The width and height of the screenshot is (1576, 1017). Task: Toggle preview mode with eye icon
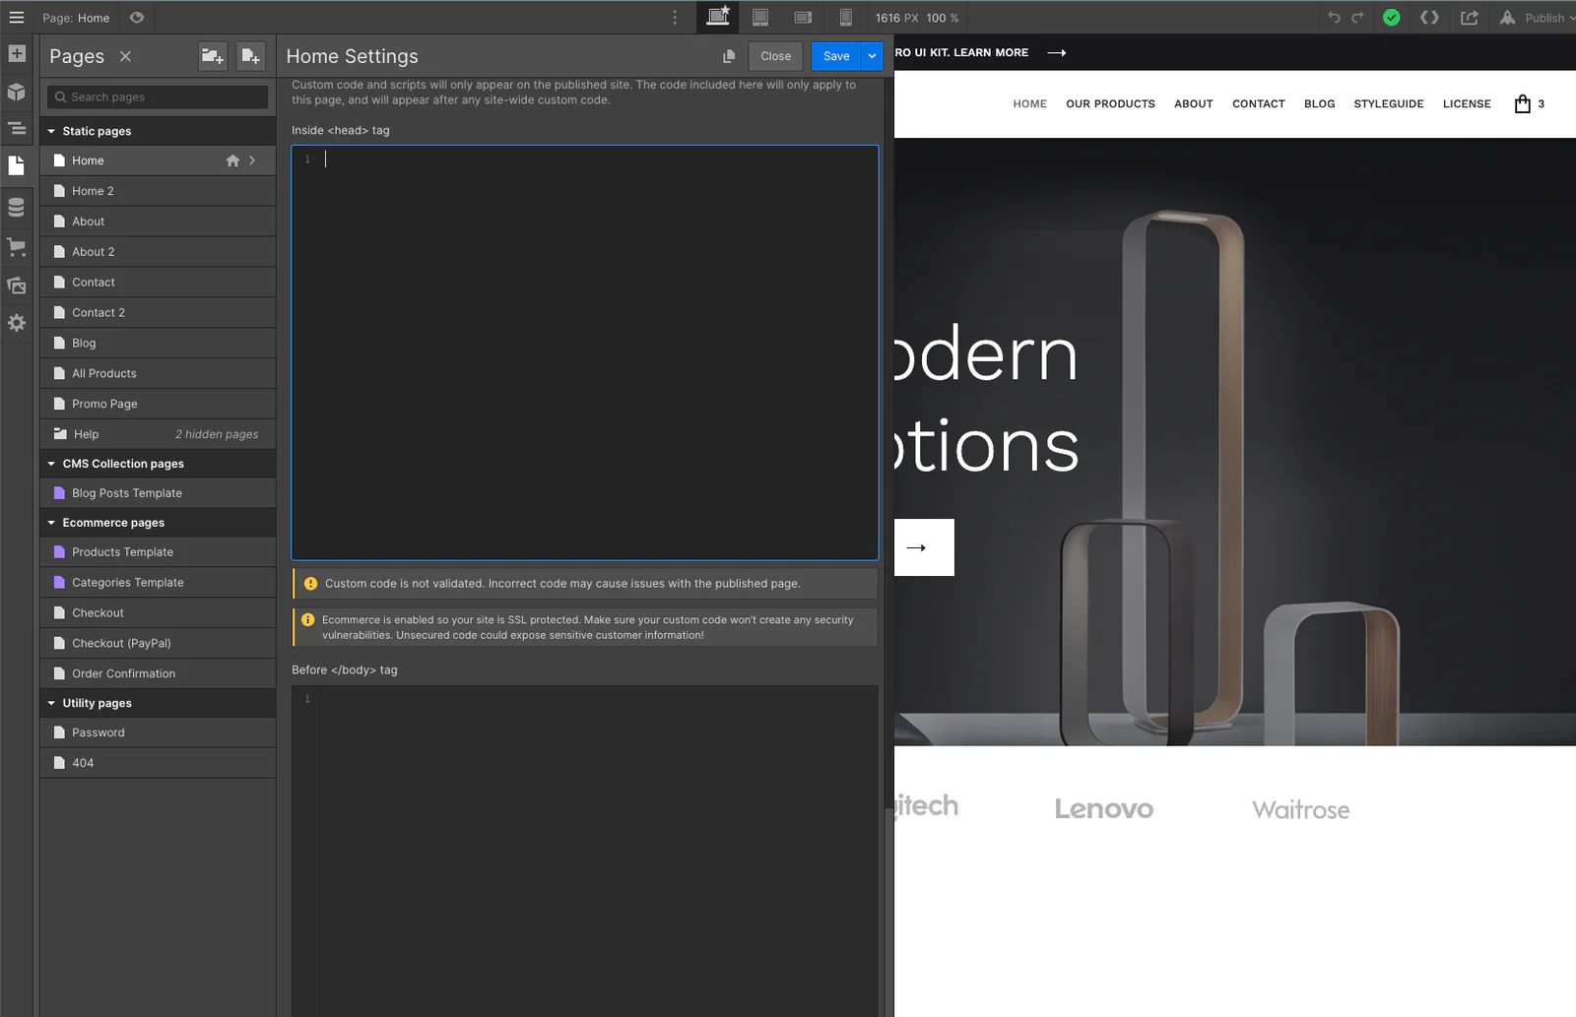137,18
